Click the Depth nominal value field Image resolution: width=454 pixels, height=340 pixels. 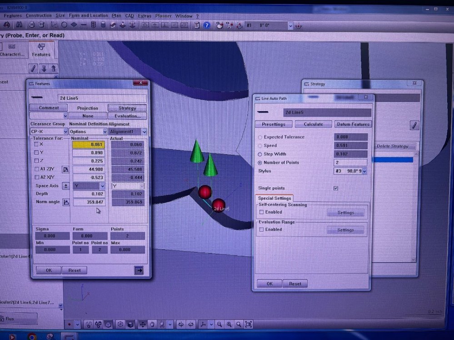[x=89, y=194]
